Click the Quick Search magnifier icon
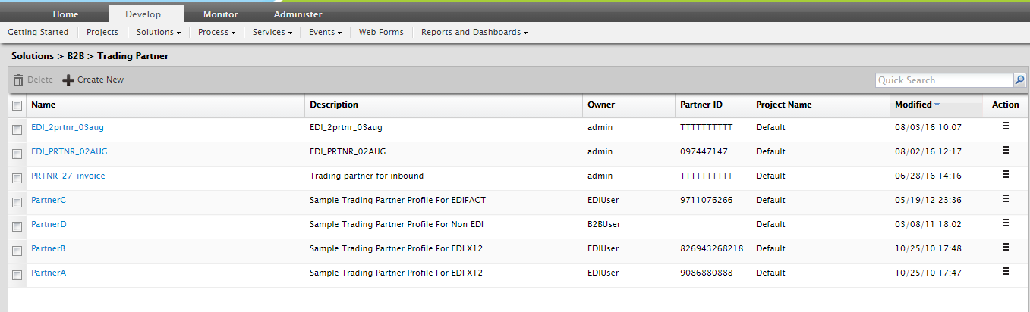This screenshot has width=1030, height=312. point(1019,80)
